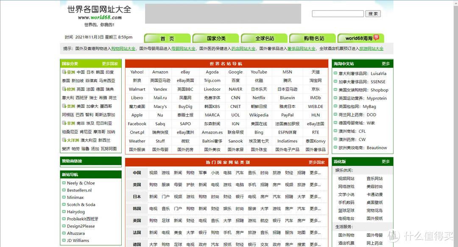This screenshot has height=247, width=458.
Task: Open 更多... in the 中国 row
Action: click(x=315, y=173)
